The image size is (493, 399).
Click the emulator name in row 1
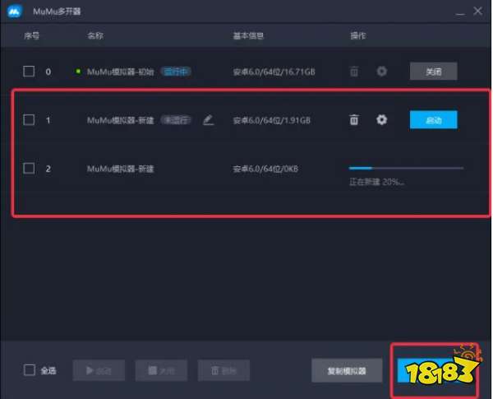pyautogui.click(x=121, y=120)
